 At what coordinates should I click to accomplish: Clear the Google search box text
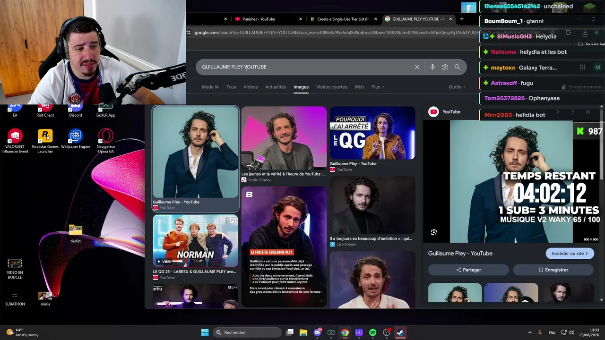pyautogui.click(x=417, y=67)
